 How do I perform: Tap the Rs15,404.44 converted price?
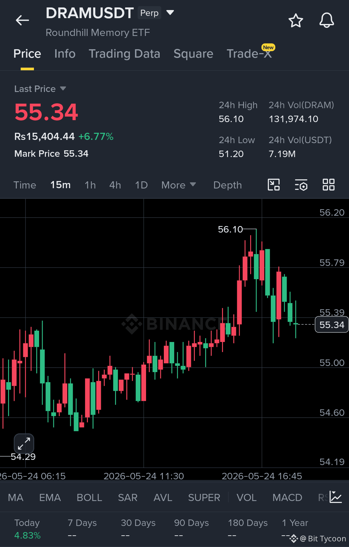pos(44,136)
